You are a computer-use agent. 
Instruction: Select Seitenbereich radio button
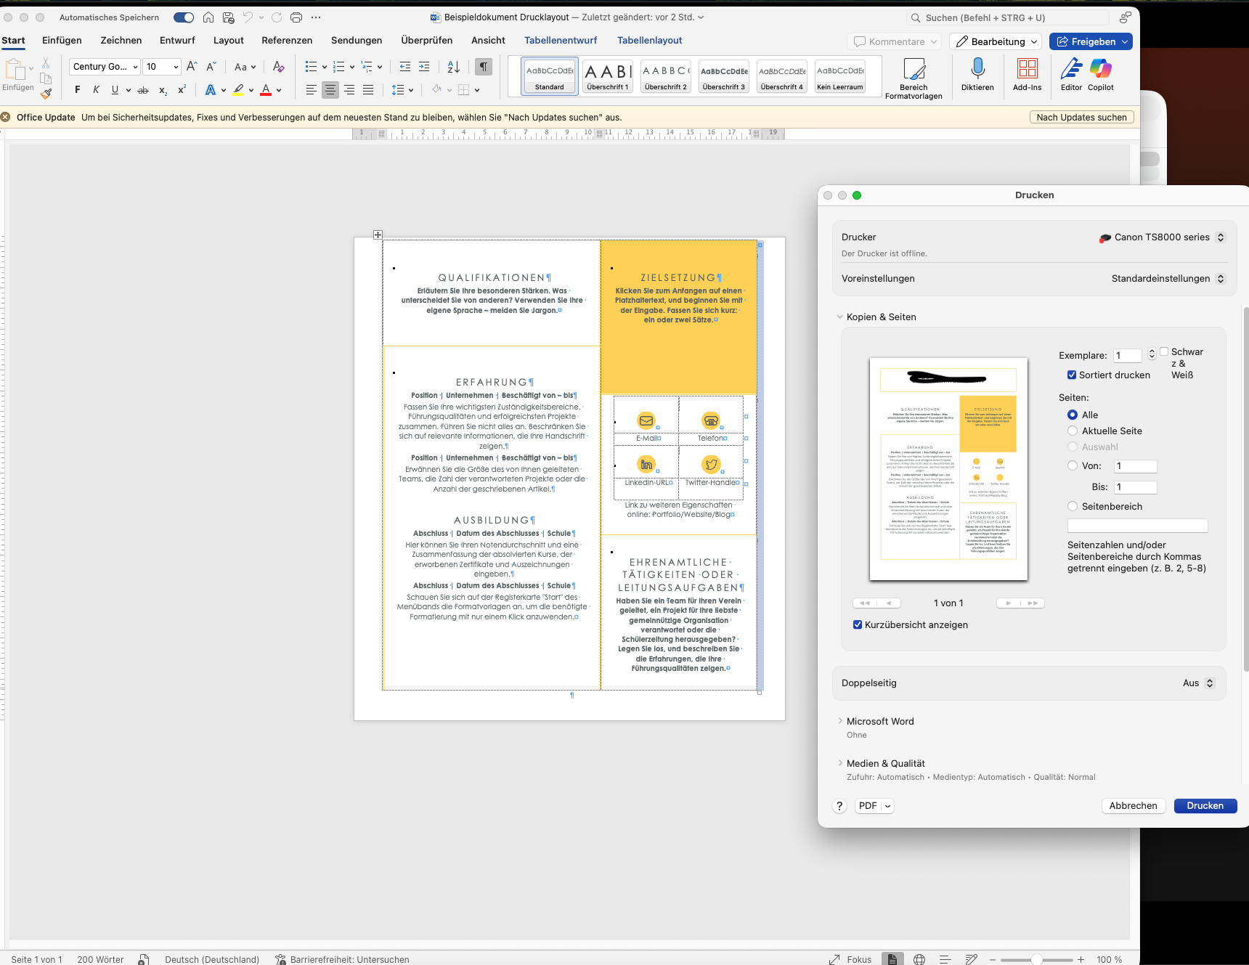click(1073, 507)
